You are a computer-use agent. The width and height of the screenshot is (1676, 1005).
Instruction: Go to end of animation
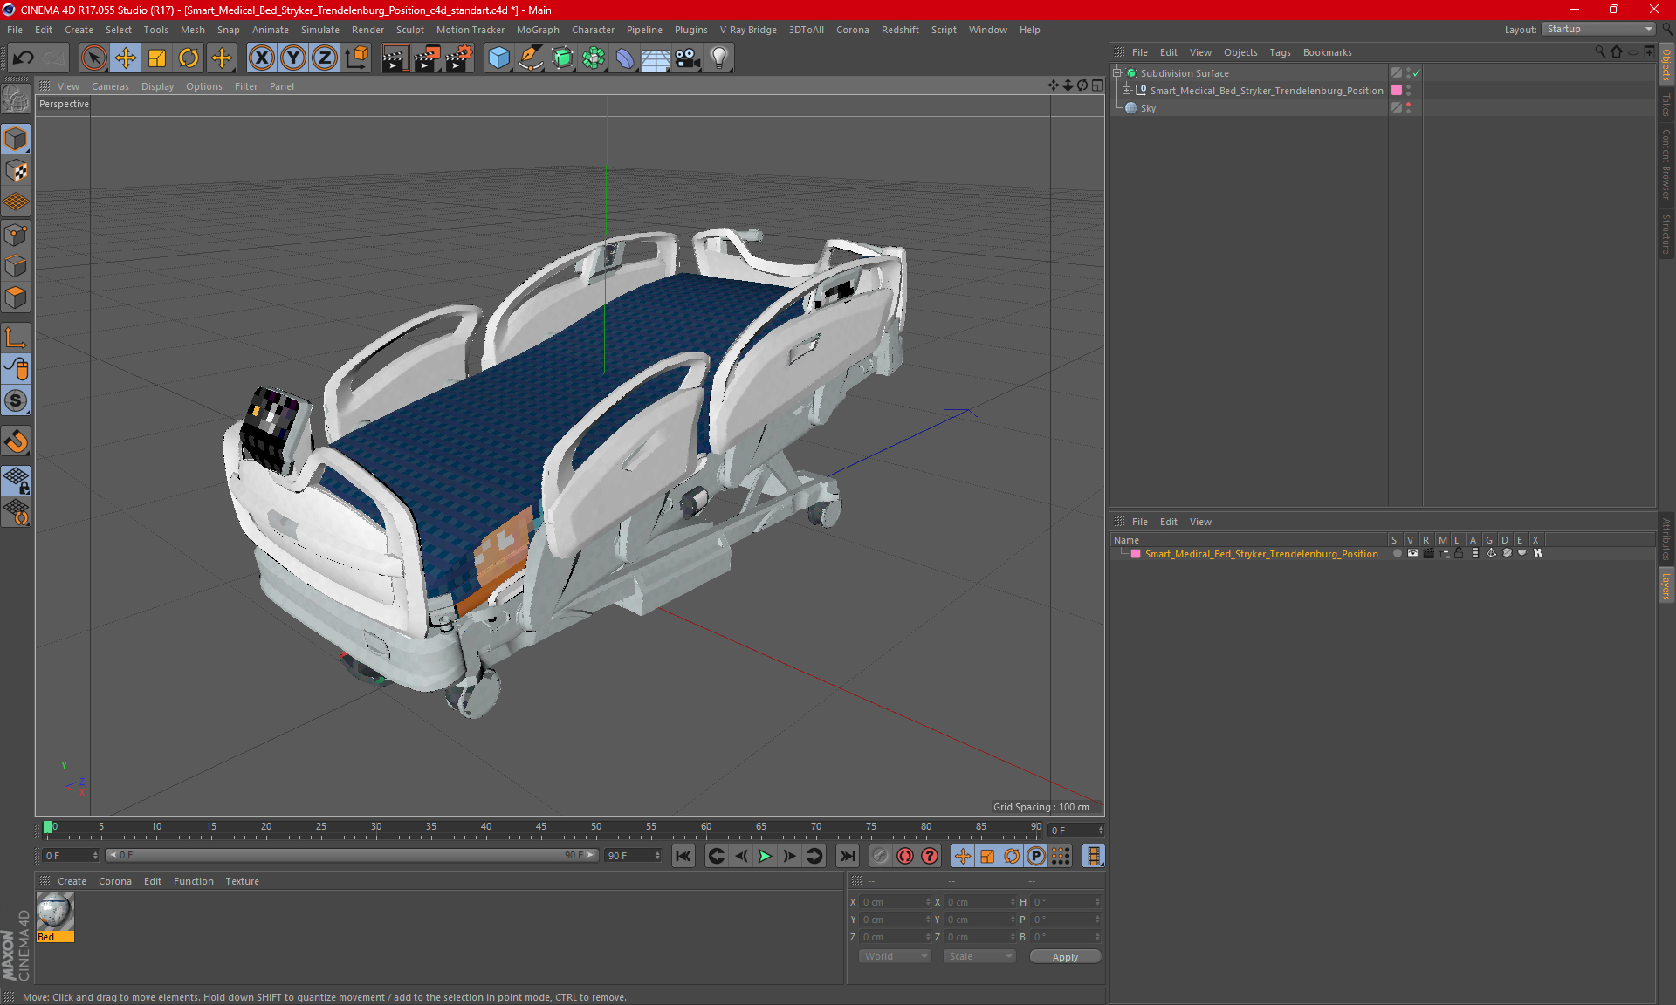coord(847,856)
